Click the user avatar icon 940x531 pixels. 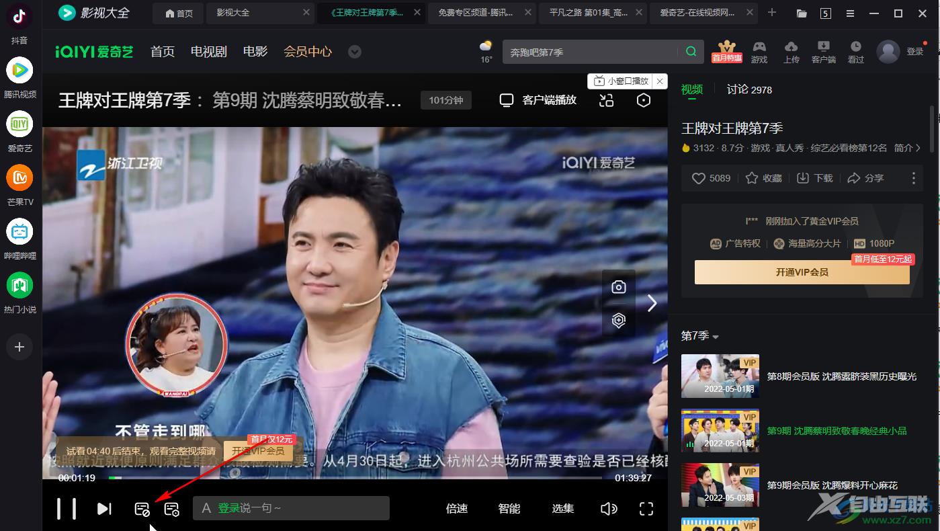[x=888, y=51]
